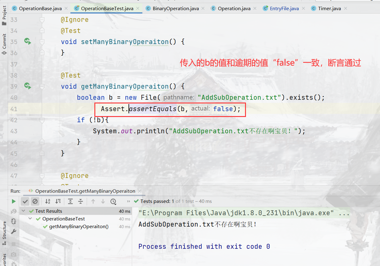Select the Test Results row
Viewport: 380px width, 266px height.
[x=76, y=211]
